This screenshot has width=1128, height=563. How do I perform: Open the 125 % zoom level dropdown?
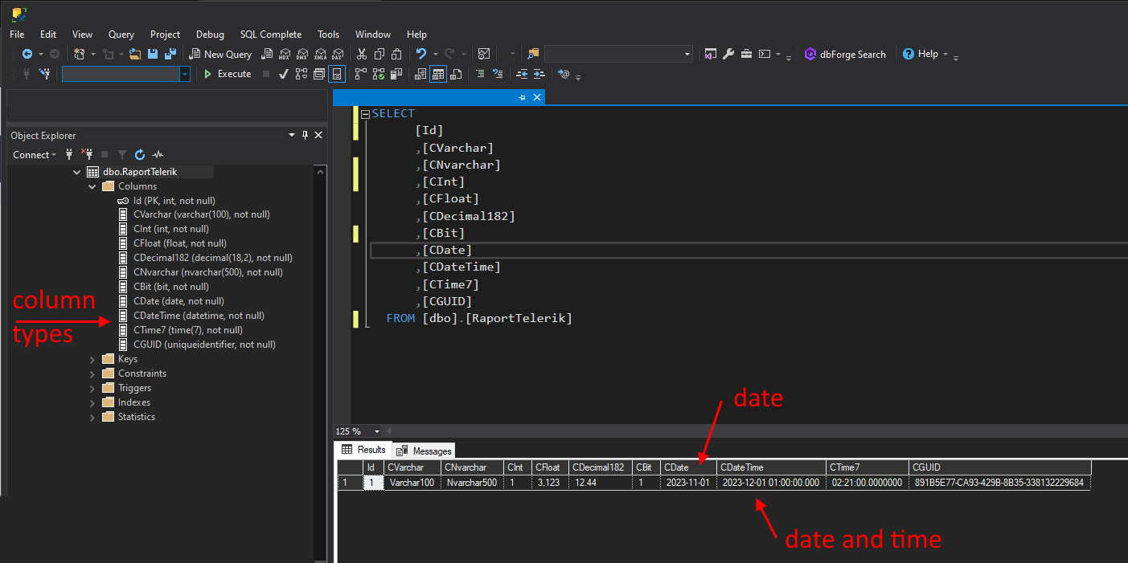tap(378, 431)
